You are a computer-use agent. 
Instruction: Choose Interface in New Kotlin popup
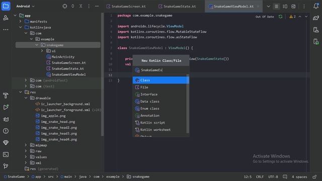click(x=160, y=95)
